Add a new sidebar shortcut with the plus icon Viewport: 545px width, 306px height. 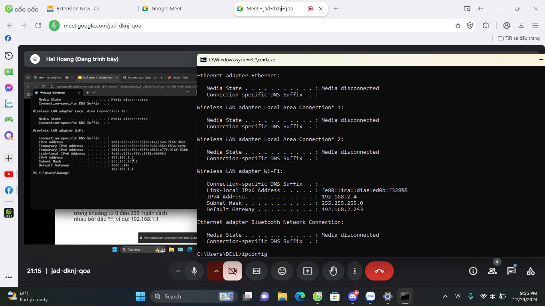8,158
